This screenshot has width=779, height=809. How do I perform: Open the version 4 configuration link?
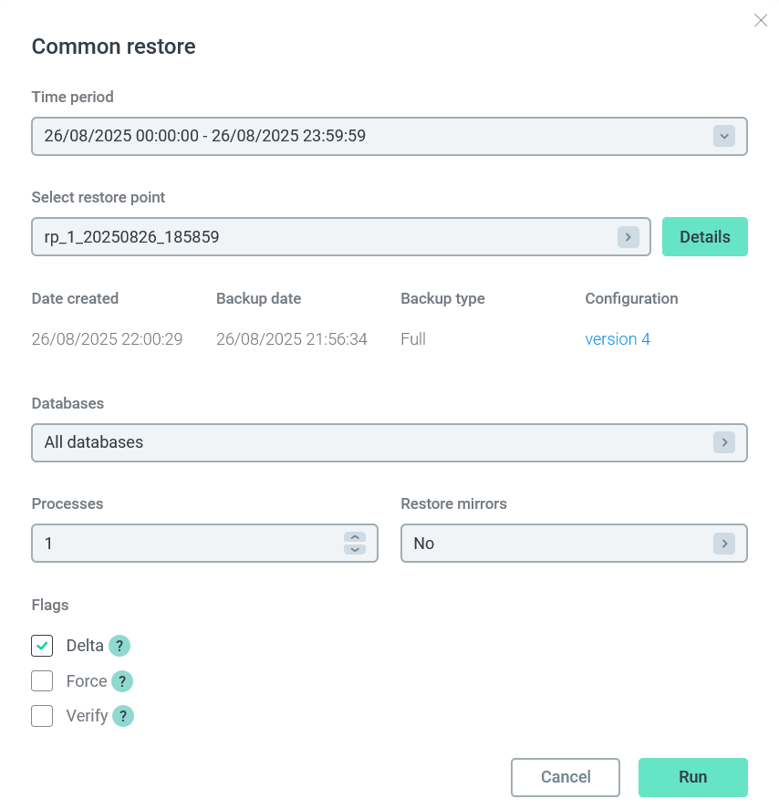pos(618,338)
